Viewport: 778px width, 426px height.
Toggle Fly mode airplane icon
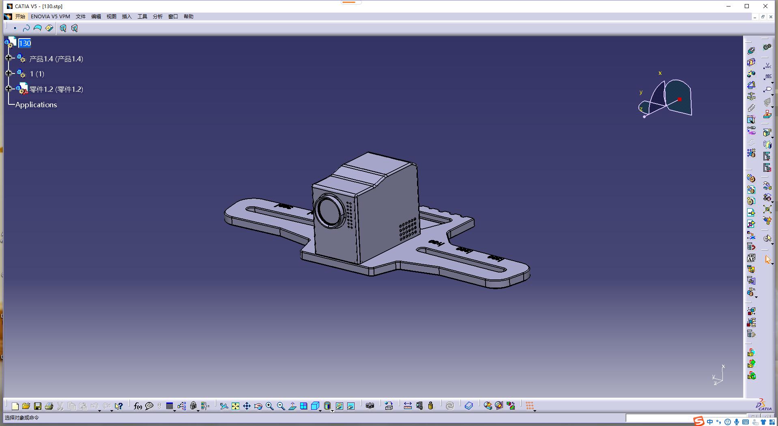click(x=224, y=406)
